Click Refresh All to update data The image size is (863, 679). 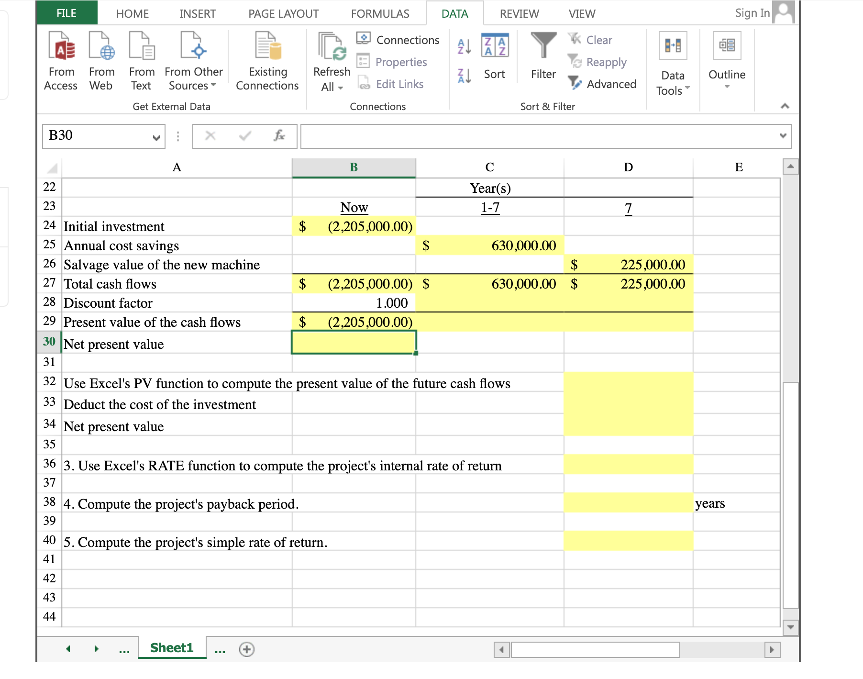pos(332,60)
